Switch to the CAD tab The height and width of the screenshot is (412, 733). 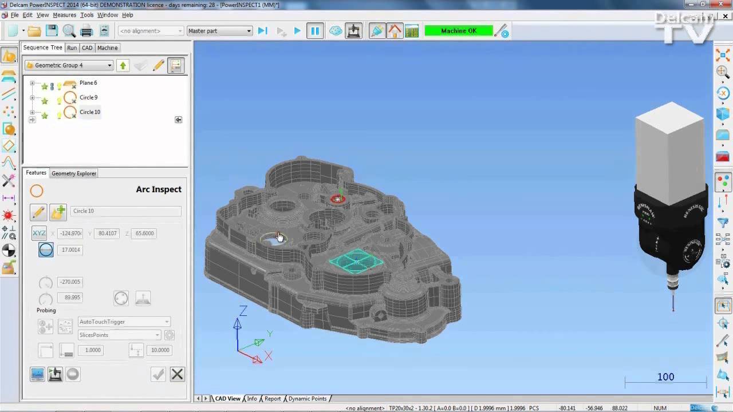[87, 48]
